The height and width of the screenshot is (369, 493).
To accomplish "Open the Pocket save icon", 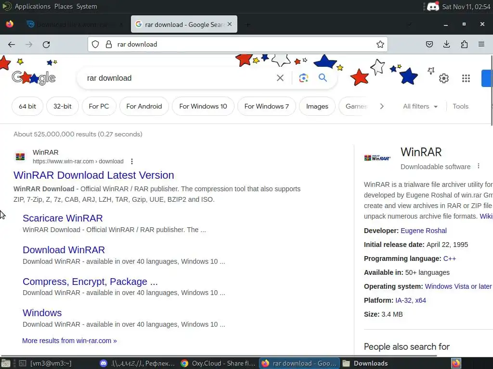I will click(429, 45).
